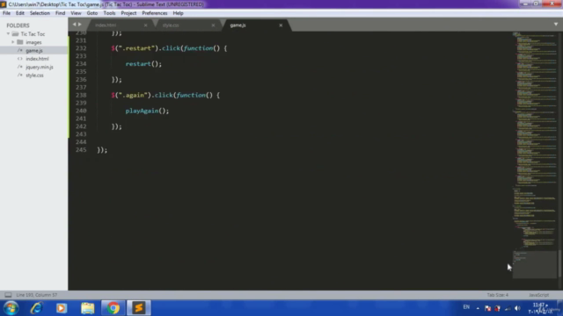Image resolution: width=563 pixels, height=316 pixels.
Task: Go to previous tab with left arrow
Action: [74, 25]
